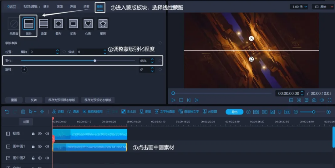Click the rotation 0° stepper arrows
The width and height of the screenshot is (335, 168).
[x=152, y=70]
